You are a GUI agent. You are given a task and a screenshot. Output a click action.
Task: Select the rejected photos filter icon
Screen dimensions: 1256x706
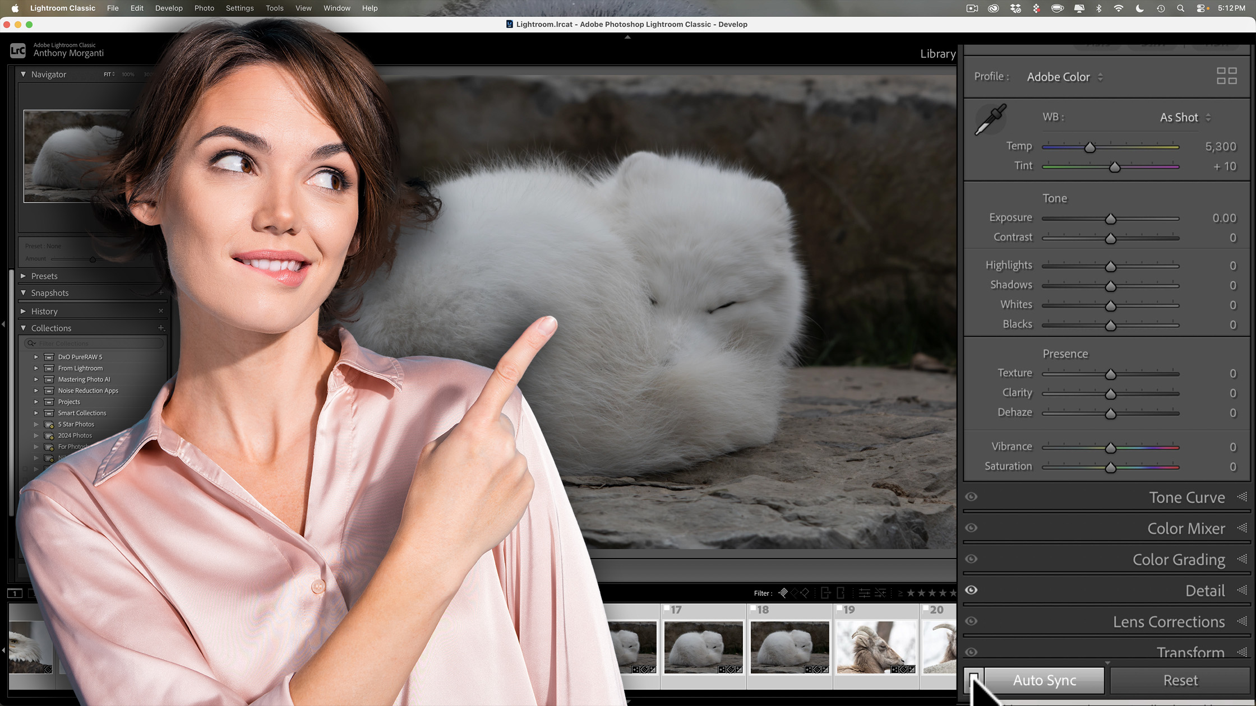(x=806, y=593)
